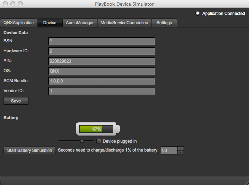Decrease seconds value with down stepper arrow
The image size is (249, 185).
tap(181, 152)
